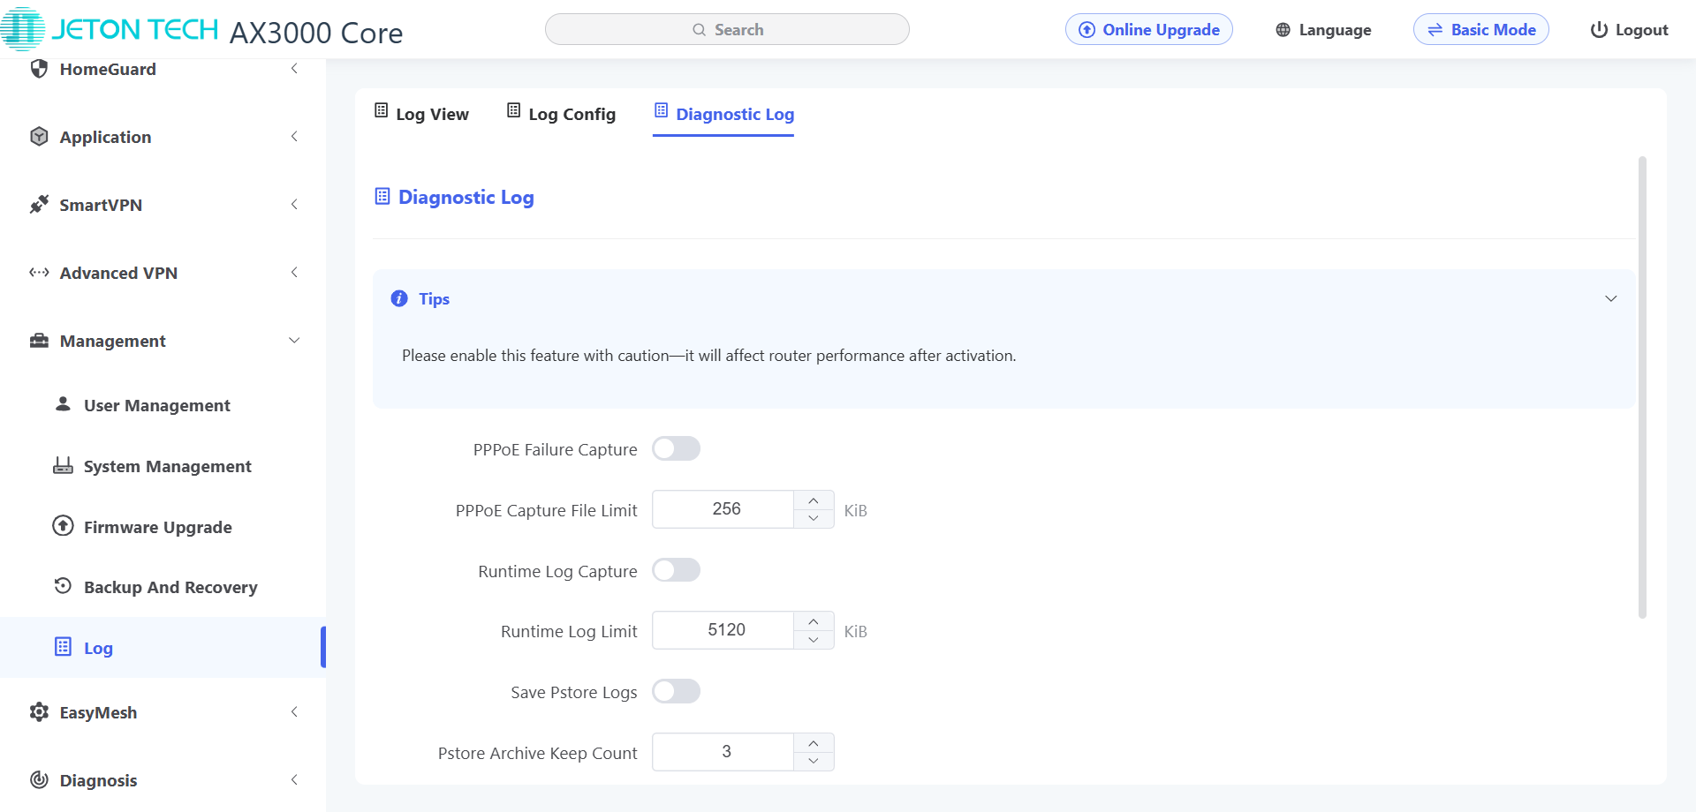
Task: Toggle Runtime Log Capture switch
Action: [x=676, y=570]
